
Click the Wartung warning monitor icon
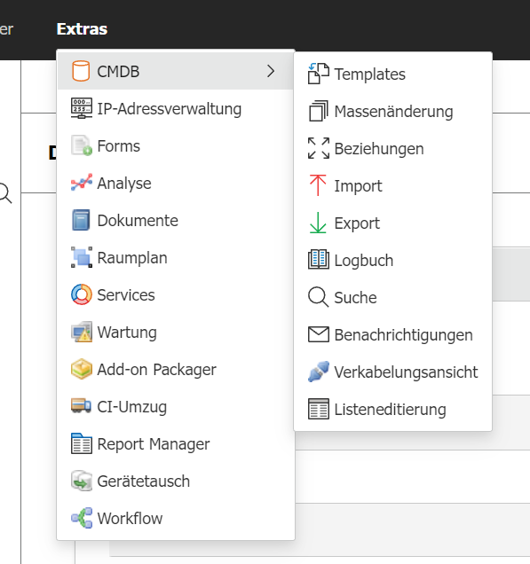coord(82,332)
